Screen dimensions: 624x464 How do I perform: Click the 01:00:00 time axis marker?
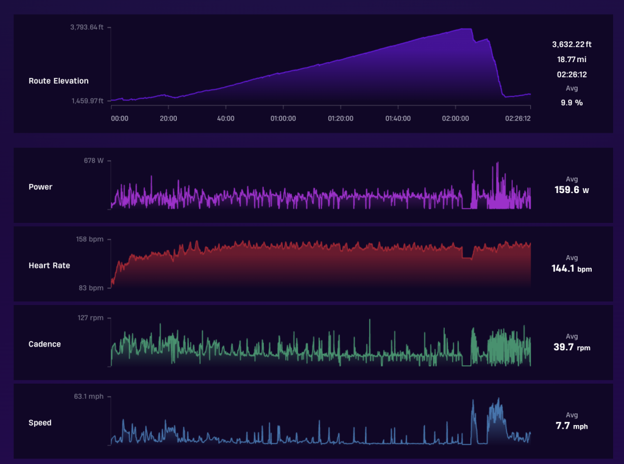click(283, 119)
